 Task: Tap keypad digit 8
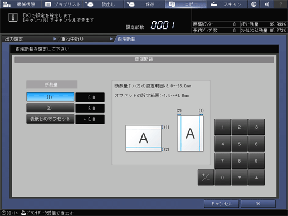pos(240,161)
